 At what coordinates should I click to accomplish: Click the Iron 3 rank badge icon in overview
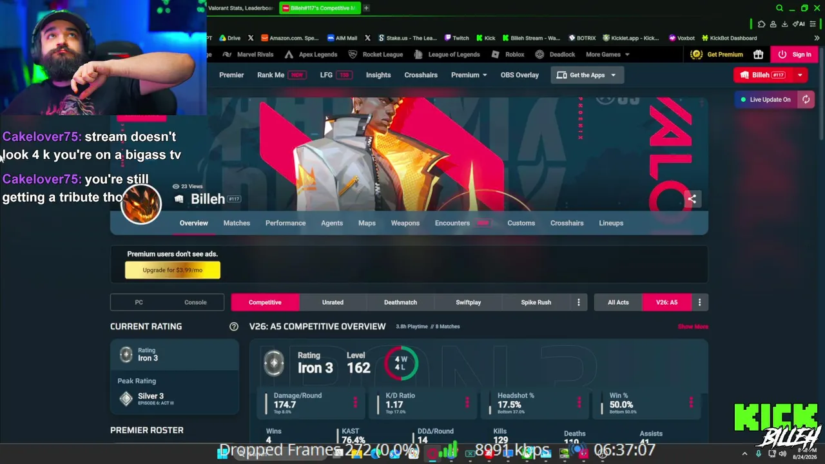pos(274,363)
